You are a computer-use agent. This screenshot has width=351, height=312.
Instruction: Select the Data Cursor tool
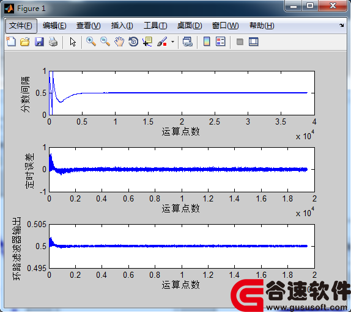click(x=147, y=42)
